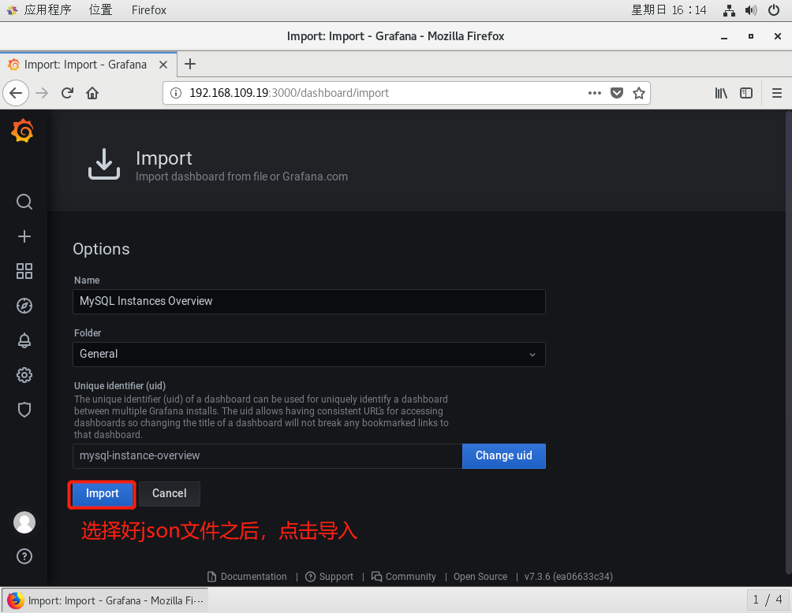Click the browser forward arrow
The height and width of the screenshot is (613, 792).
point(42,93)
